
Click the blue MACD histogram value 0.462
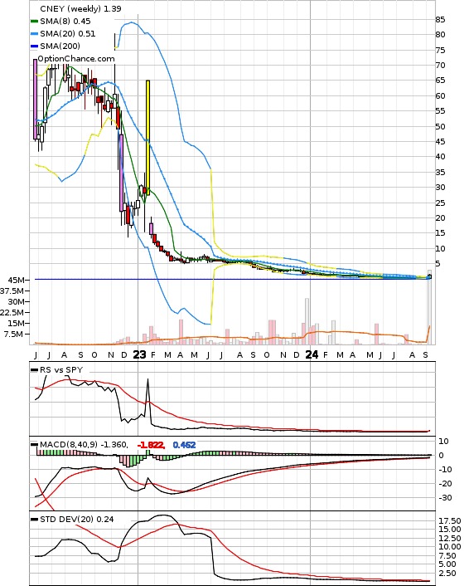click(x=184, y=445)
